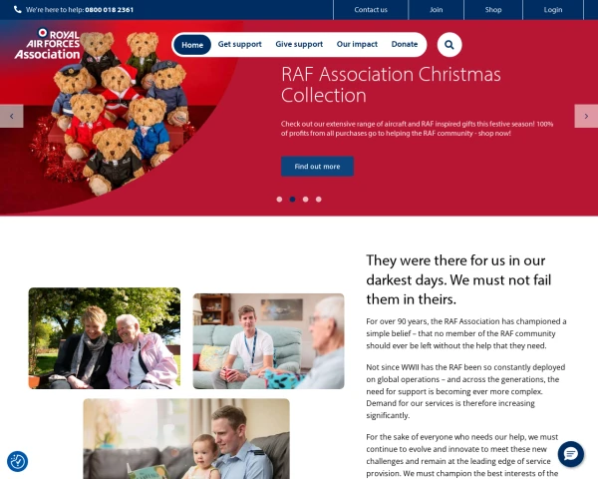Select the third carousel dot
Viewport: 598px width, 479px height.
tap(306, 199)
